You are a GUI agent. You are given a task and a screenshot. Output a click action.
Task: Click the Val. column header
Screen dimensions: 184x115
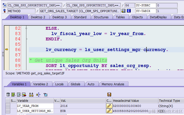pos(83,101)
